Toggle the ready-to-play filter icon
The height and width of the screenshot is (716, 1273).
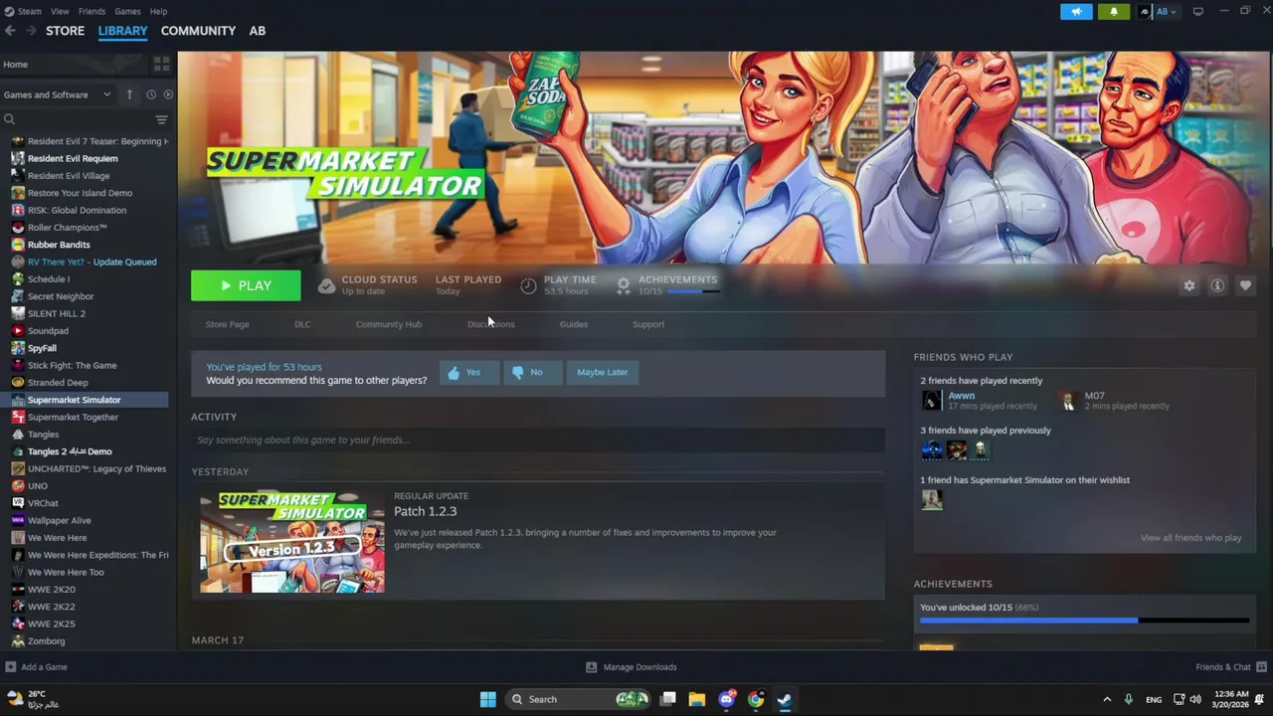(168, 94)
